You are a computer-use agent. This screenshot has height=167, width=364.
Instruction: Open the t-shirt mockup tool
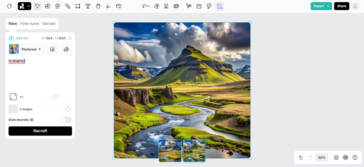coord(58,6)
